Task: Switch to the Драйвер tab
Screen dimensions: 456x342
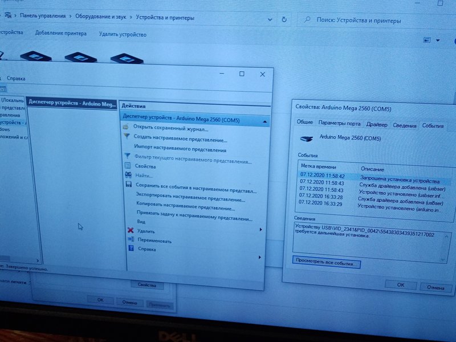Action: click(x=377, y=124)
